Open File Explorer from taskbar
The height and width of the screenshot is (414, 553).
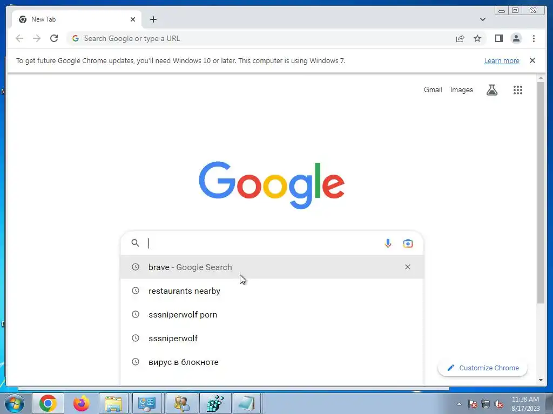click(113, 403)
